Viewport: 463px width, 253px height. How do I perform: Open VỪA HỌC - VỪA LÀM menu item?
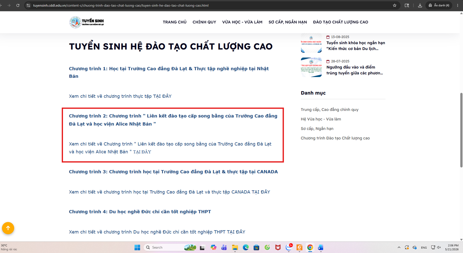pos(242,22)
